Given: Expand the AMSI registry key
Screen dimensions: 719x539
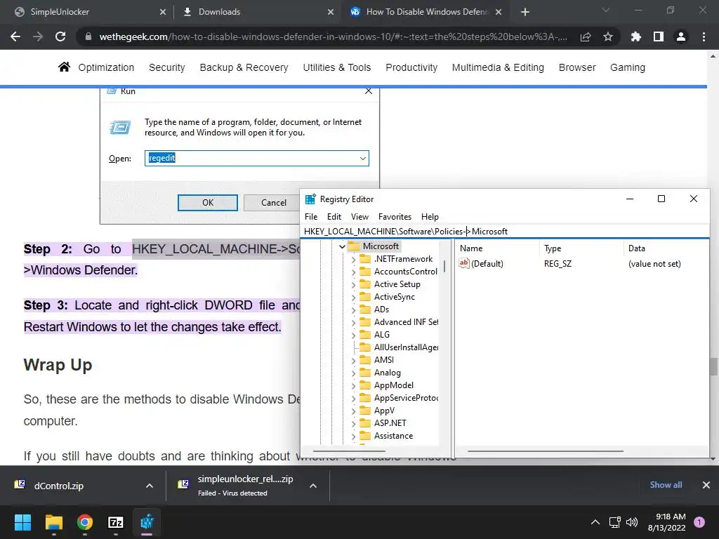Looking at the screenshot, I should point(353,361).
